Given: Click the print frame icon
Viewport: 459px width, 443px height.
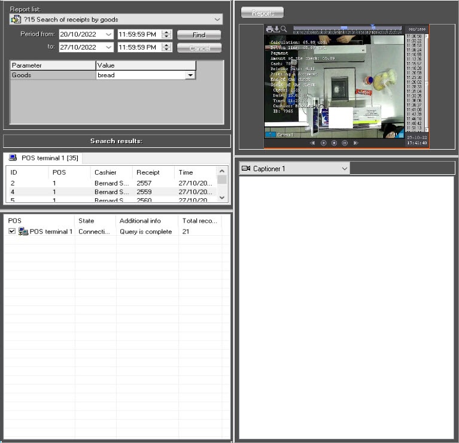Looking at the screenshot, I should (x=269, y=29).
